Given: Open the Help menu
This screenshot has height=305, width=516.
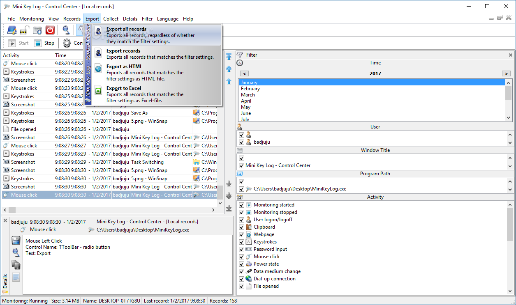Looking at the screenshot, I should click(x=188, y=18).
